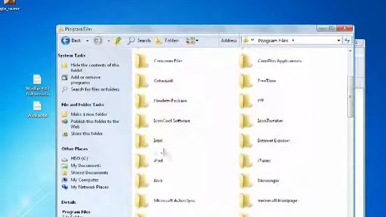
Task: Click the Go button beside address bar
Action: pyautogui.click(x=347, y=40)
